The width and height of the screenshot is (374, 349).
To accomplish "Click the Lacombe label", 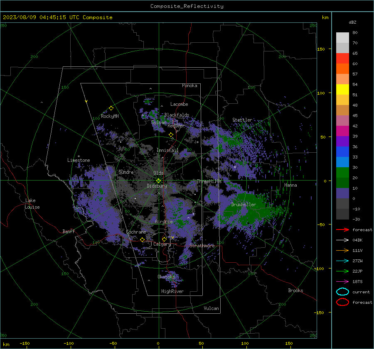I will point(179,104).
